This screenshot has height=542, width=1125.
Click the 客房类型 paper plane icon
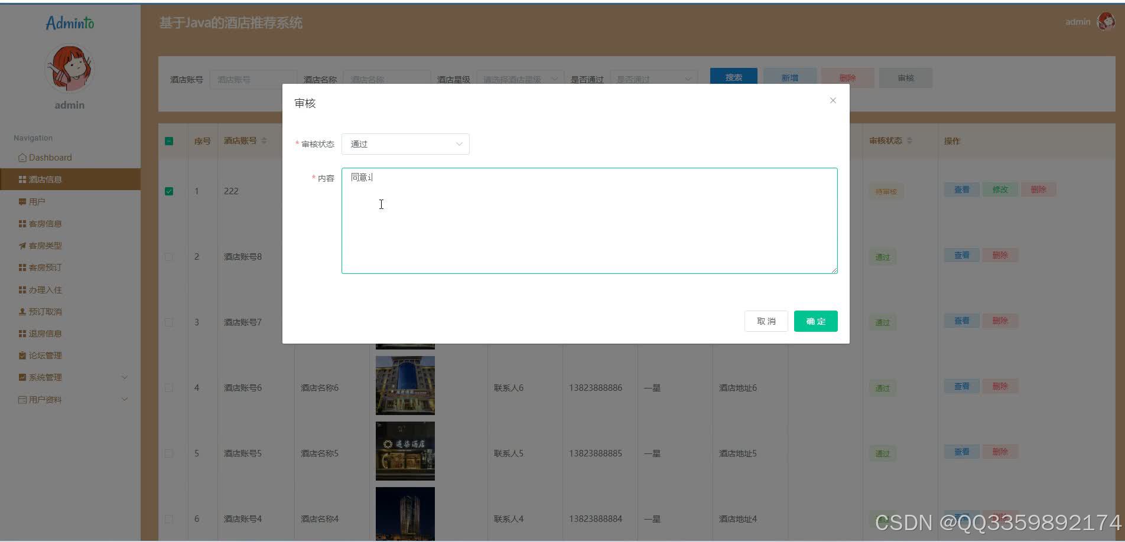(x=22, y=246)
